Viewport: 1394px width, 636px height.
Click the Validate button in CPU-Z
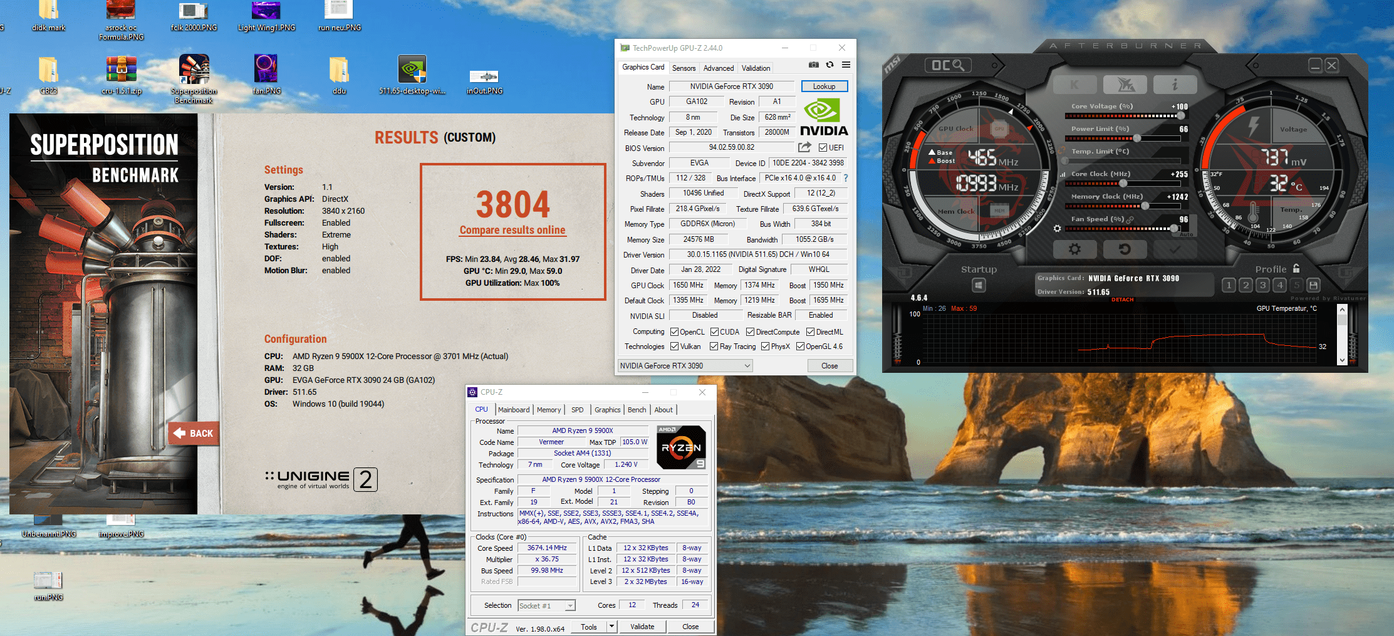(642, 627)
